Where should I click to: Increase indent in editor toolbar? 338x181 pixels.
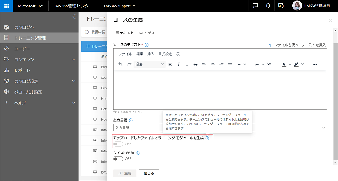269,64
